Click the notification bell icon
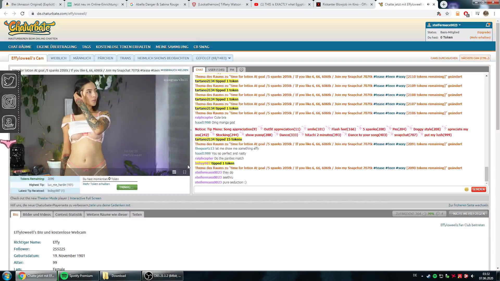The width and height of the screenshot is (500, 281). pos(488,25)
